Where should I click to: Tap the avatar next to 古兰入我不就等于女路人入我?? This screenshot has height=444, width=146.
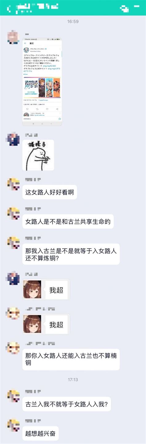(13, 396)
